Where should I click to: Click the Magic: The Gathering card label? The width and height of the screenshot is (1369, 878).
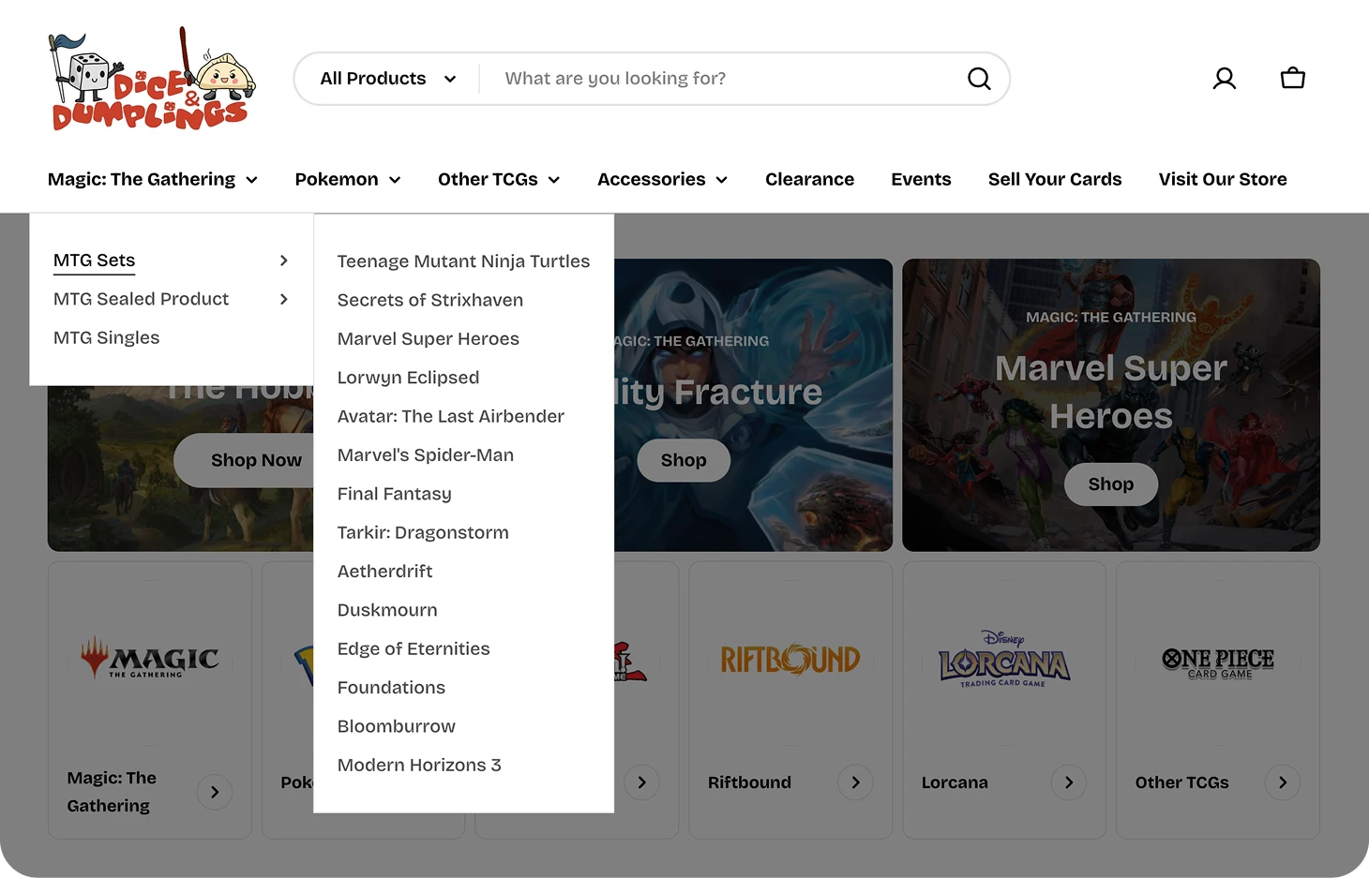(112, 792)
